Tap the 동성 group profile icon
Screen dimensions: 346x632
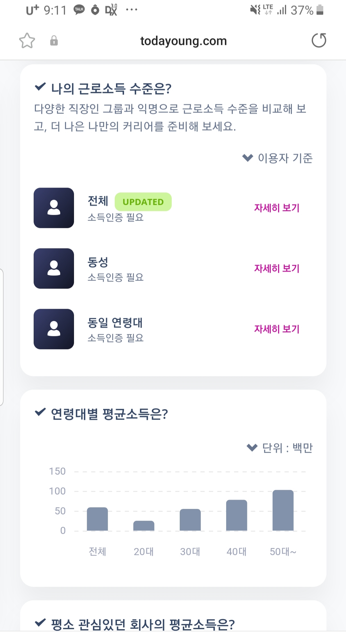click(54, 268)
